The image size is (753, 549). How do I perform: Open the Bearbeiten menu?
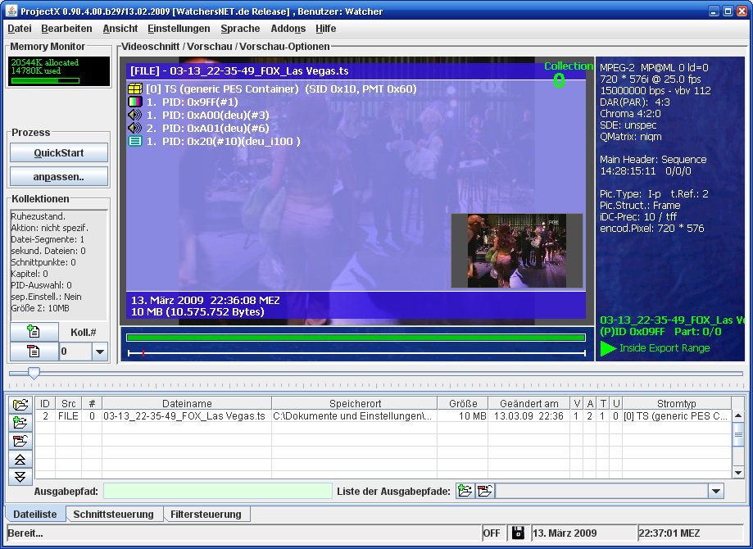[x=66, y=29]
